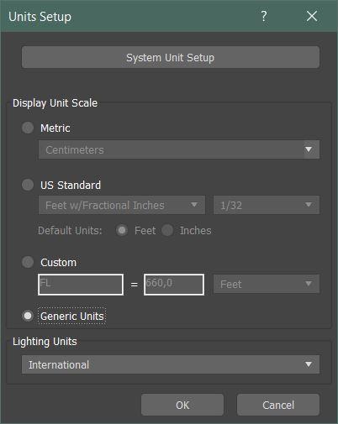Viewport: 338px width, 424px height.
Task: Click the Display Unit Scale label
Action: tap(55, 103)
